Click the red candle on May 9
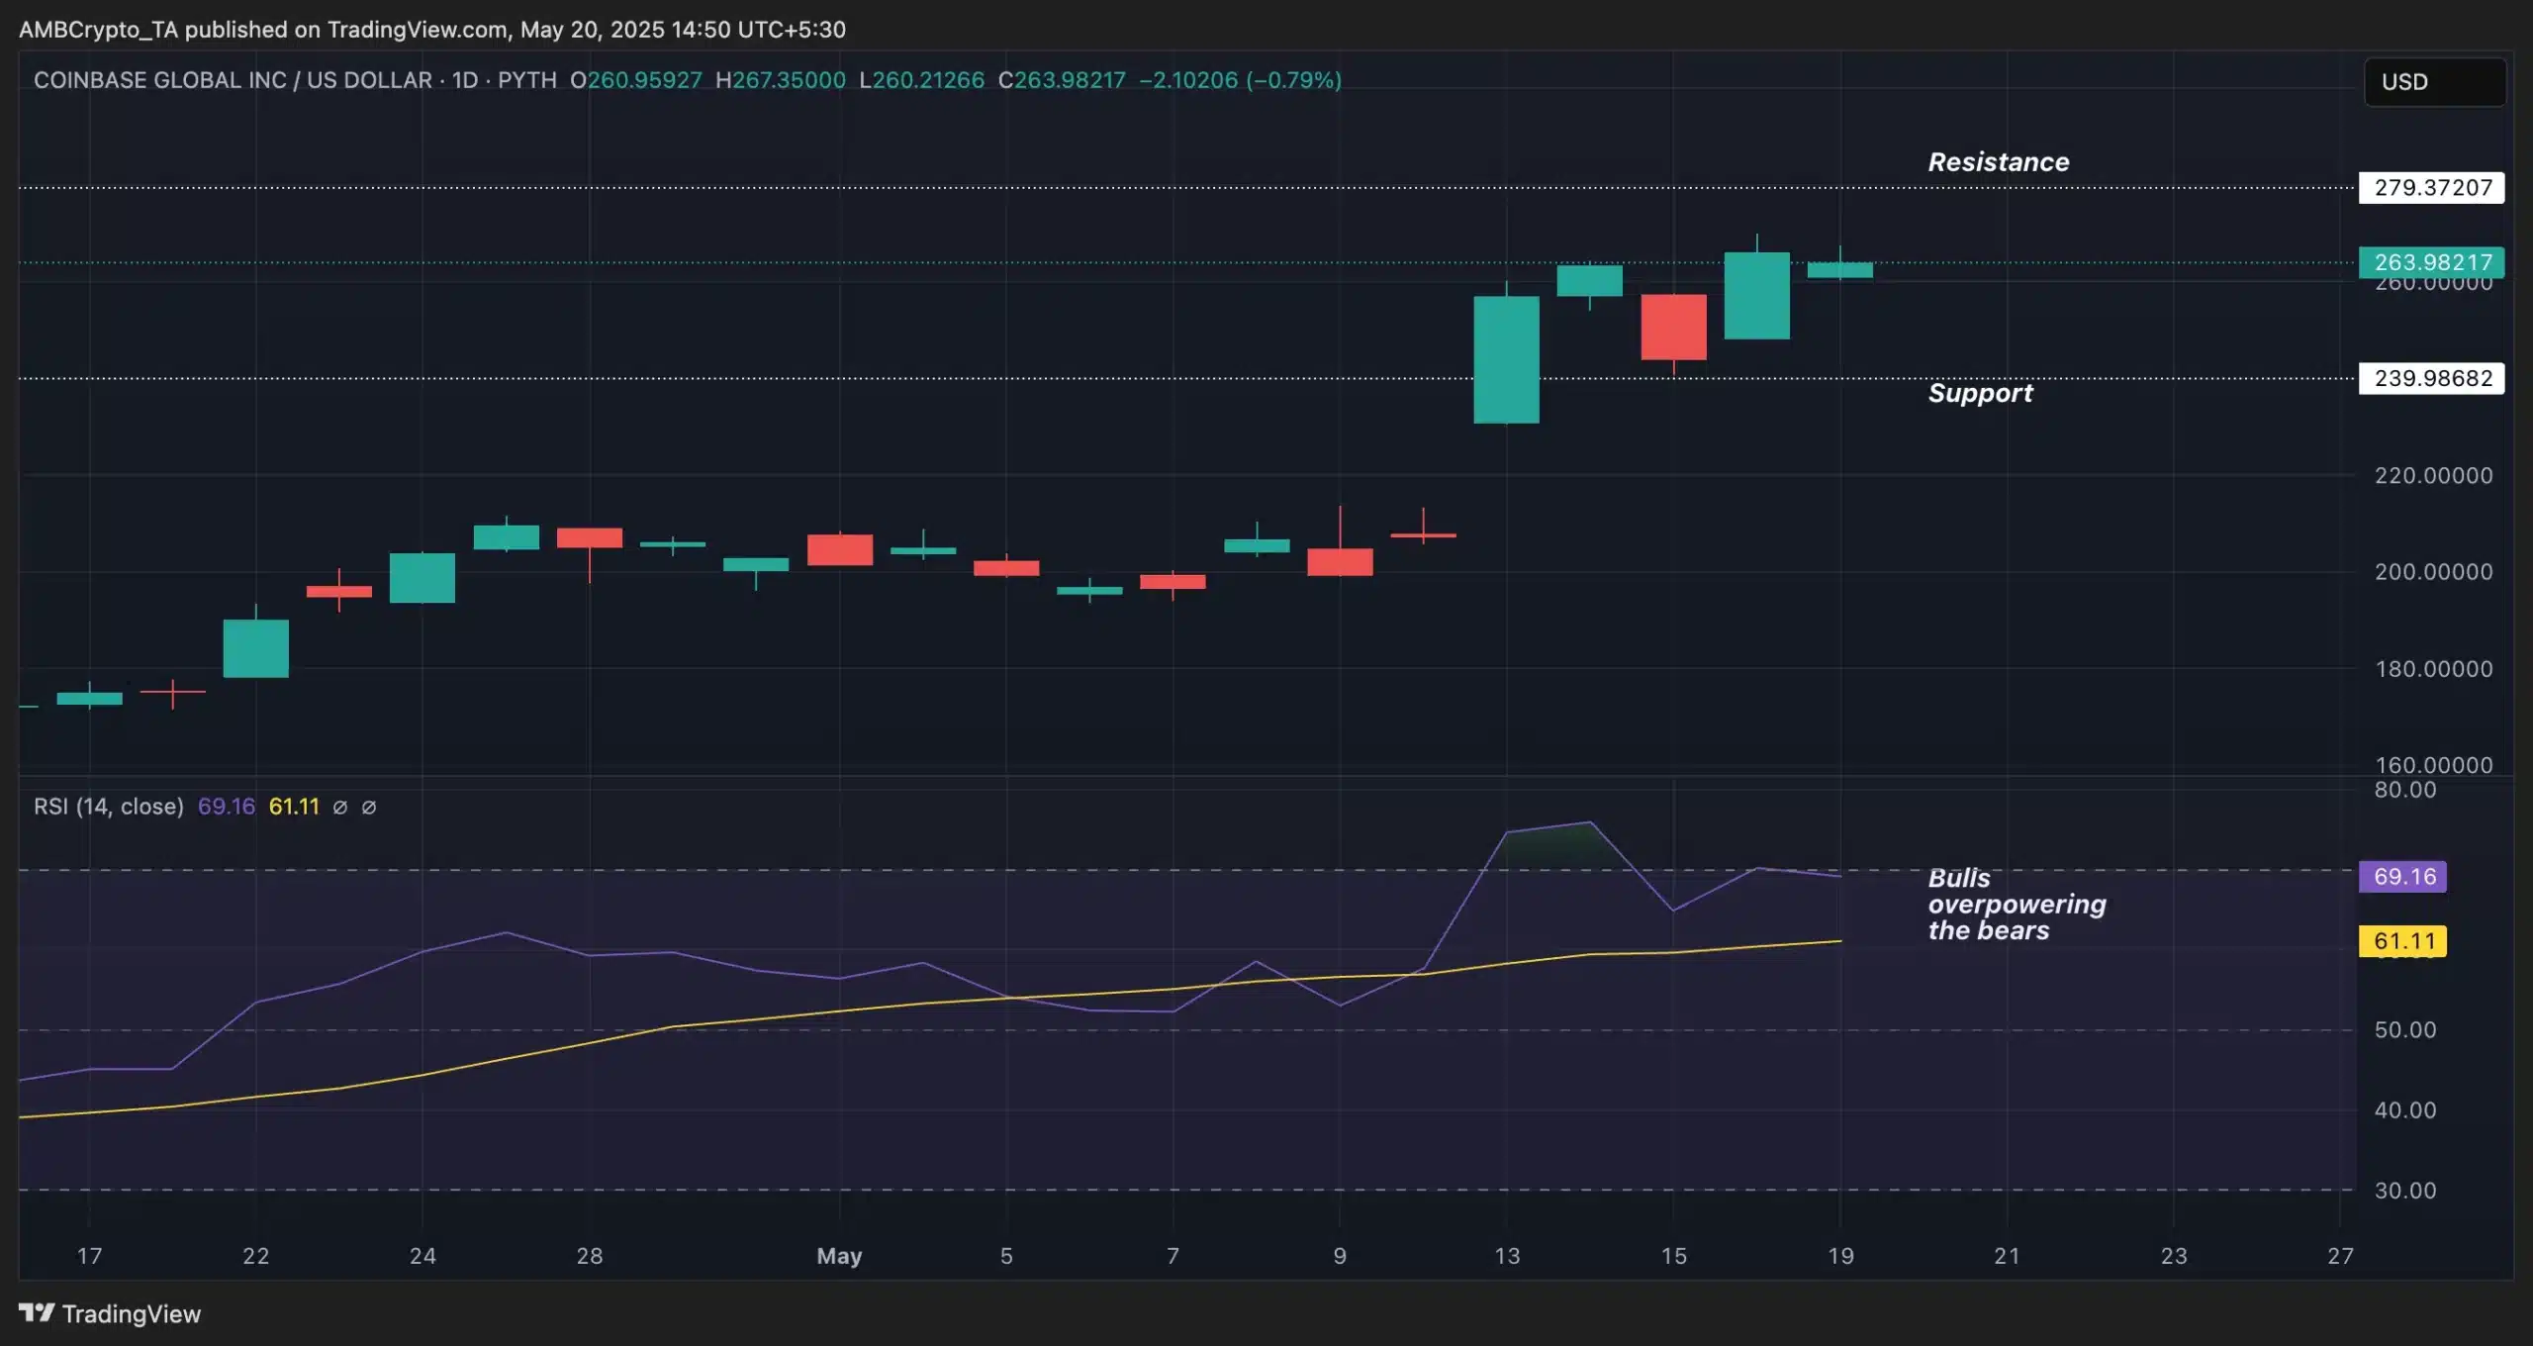The width and height of the screenshot is (2533, 1346). [x=1340, y=561]
